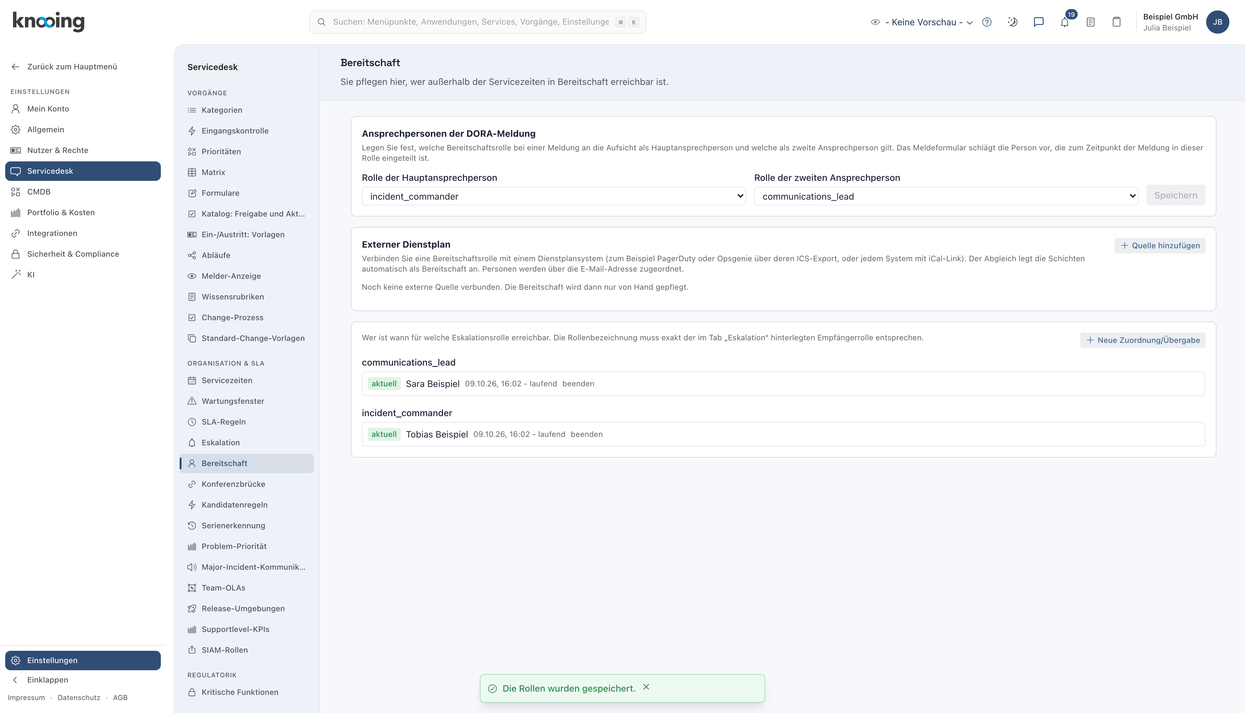The height and width of the screenshot is (713, 1245).
Task: Collapse the sidebar via Einklappen
Action: coord(48,680)
